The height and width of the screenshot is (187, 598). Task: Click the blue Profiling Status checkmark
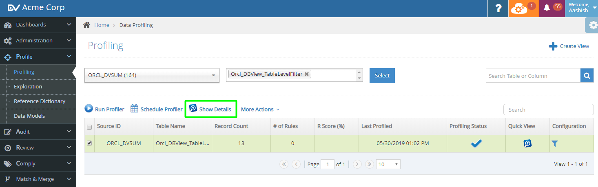tap(476, 143)
